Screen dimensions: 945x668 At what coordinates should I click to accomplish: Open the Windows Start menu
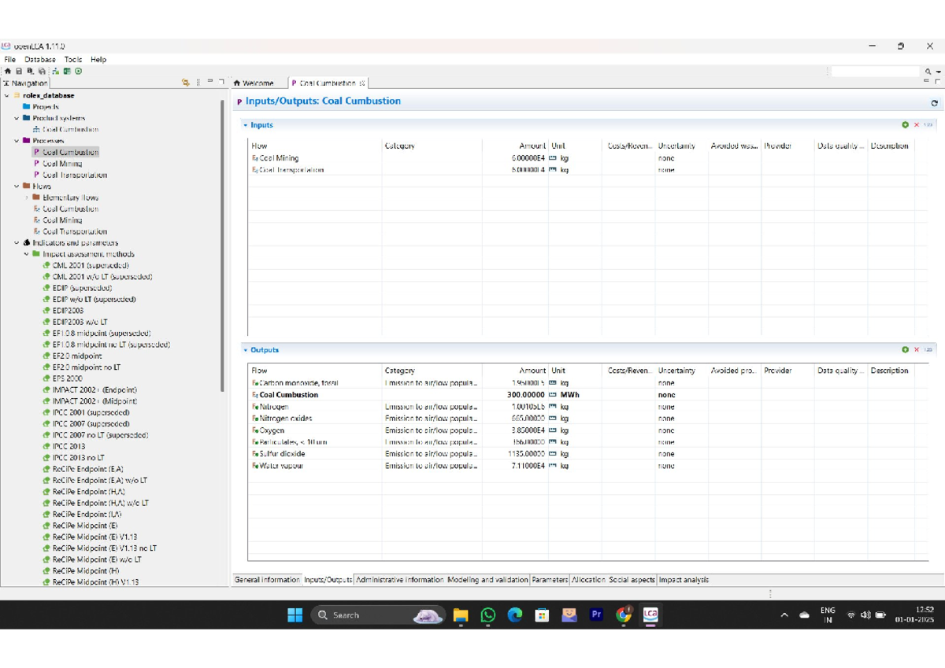tap(295, 615)
